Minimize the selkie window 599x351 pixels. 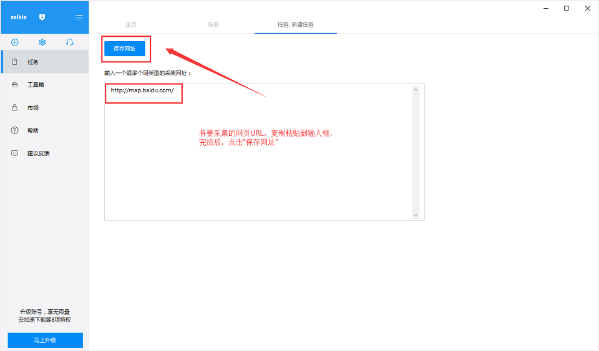tap(546, 8)
